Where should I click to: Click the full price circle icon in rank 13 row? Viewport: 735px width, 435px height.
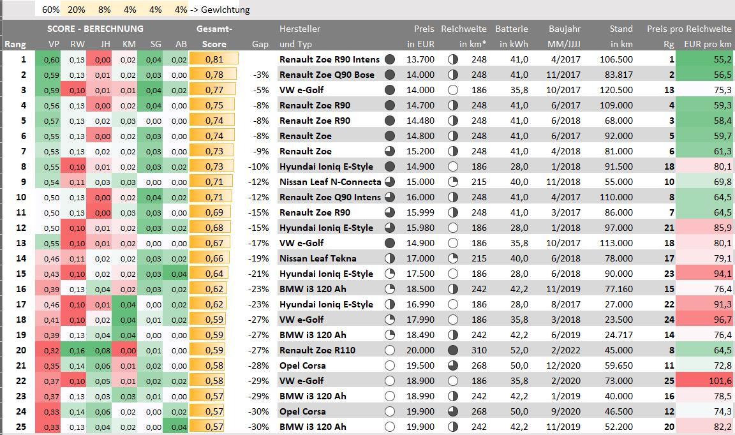coord(390,243)
